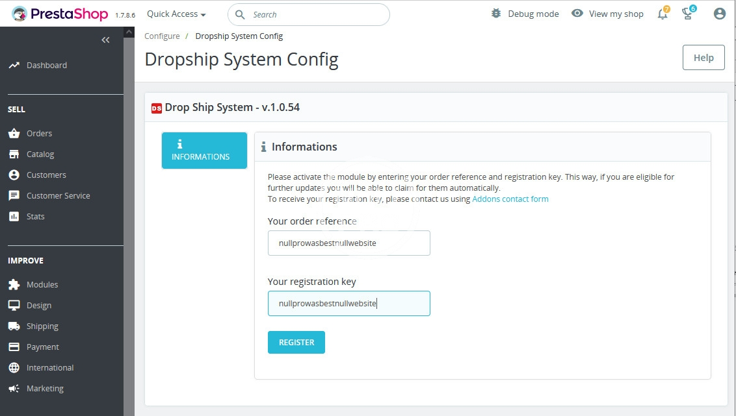Screen dimensions: 736x416
Task: Open the Catalog menu
Action: tap(40, 154)
